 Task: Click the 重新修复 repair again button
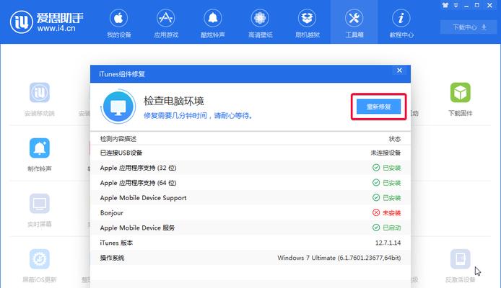coord(378,107)
